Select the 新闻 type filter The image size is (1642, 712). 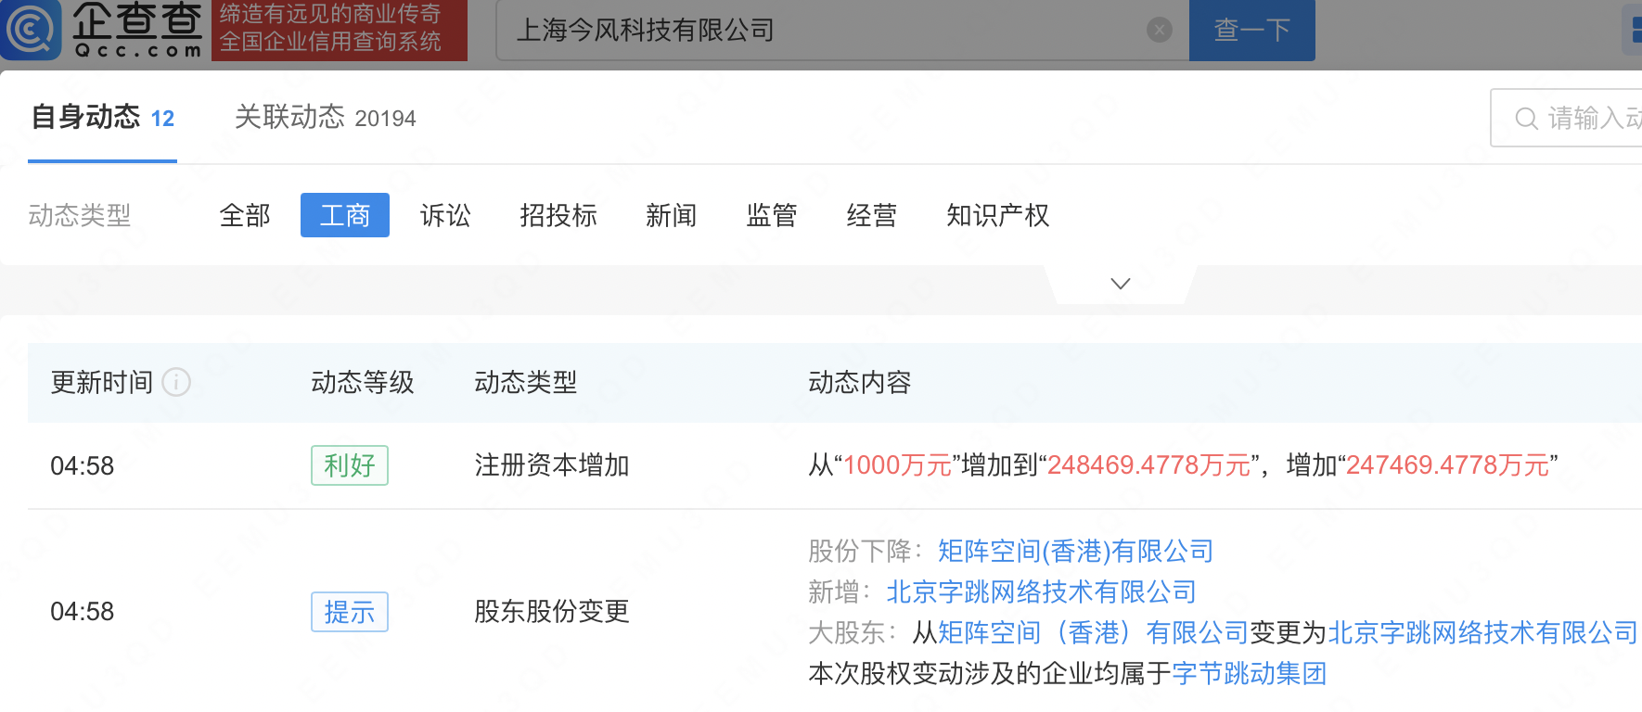click(x=672, y=215)
